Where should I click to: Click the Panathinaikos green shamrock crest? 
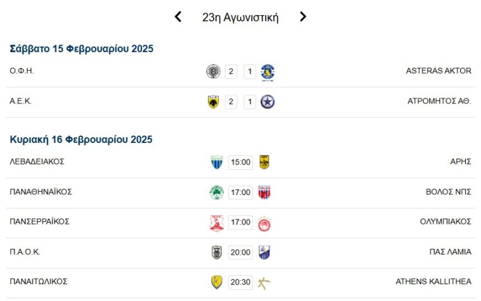pyautogui.click(x=216, y=193)
